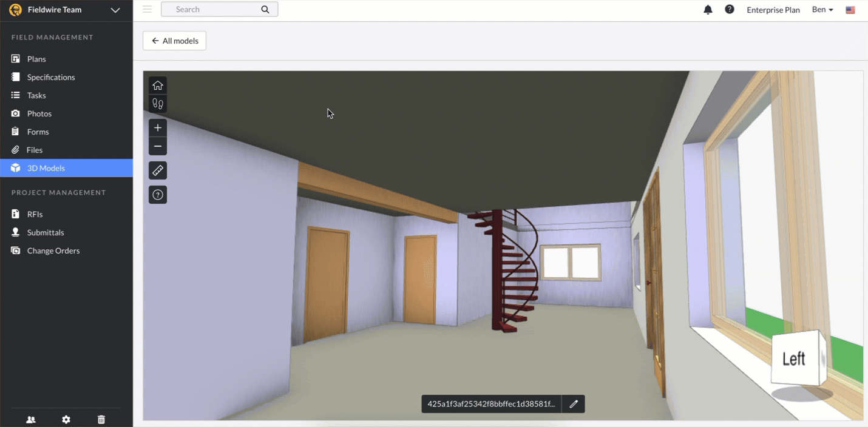
Task: Click the Home view icon in viewer
Action: (158, 86)
